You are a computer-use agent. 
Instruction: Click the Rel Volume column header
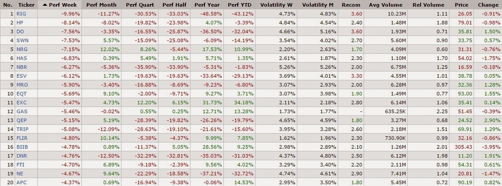429,5
